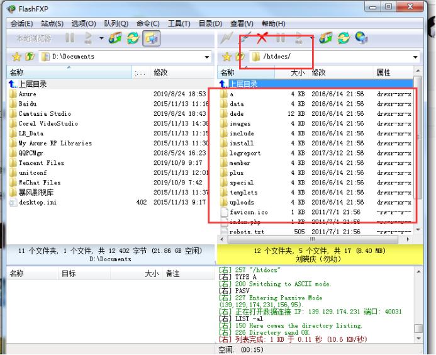
Task: Click the queue pane 目标 column header
Action: point(84,274)
